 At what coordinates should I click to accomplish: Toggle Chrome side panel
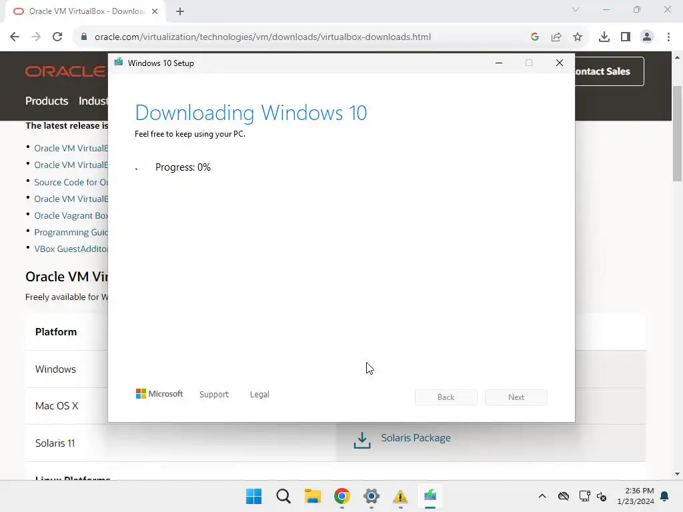626,37
